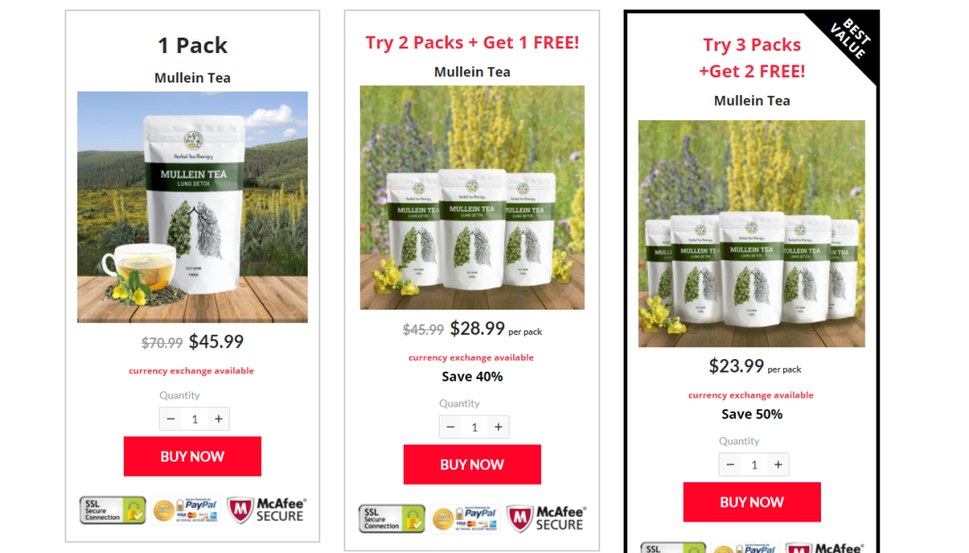This screenshot has width=969, height=553.
Task: Focus the 1 Pack quantity input field
Action: [x=195, y=418]
